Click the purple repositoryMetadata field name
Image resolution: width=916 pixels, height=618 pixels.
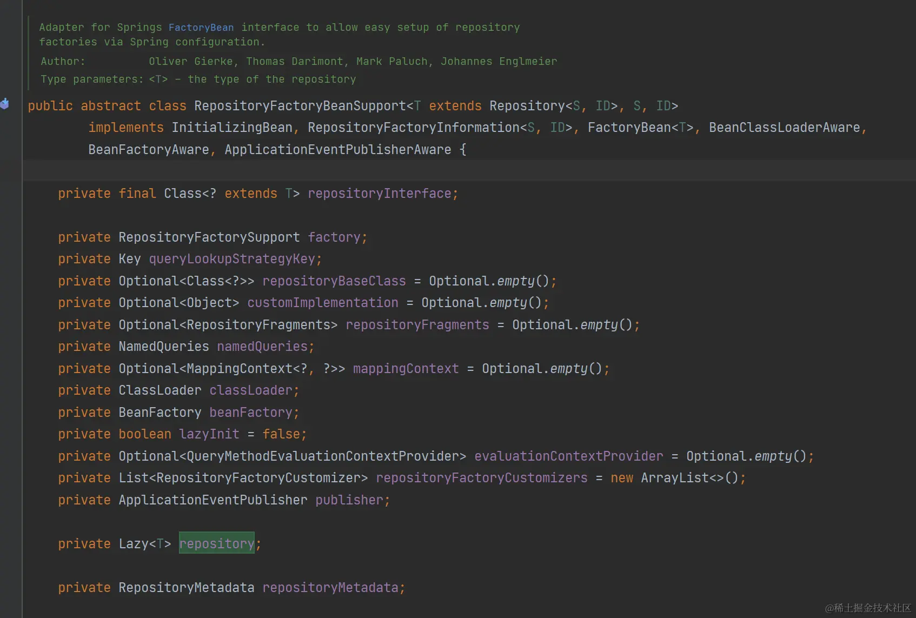point(330,588)
